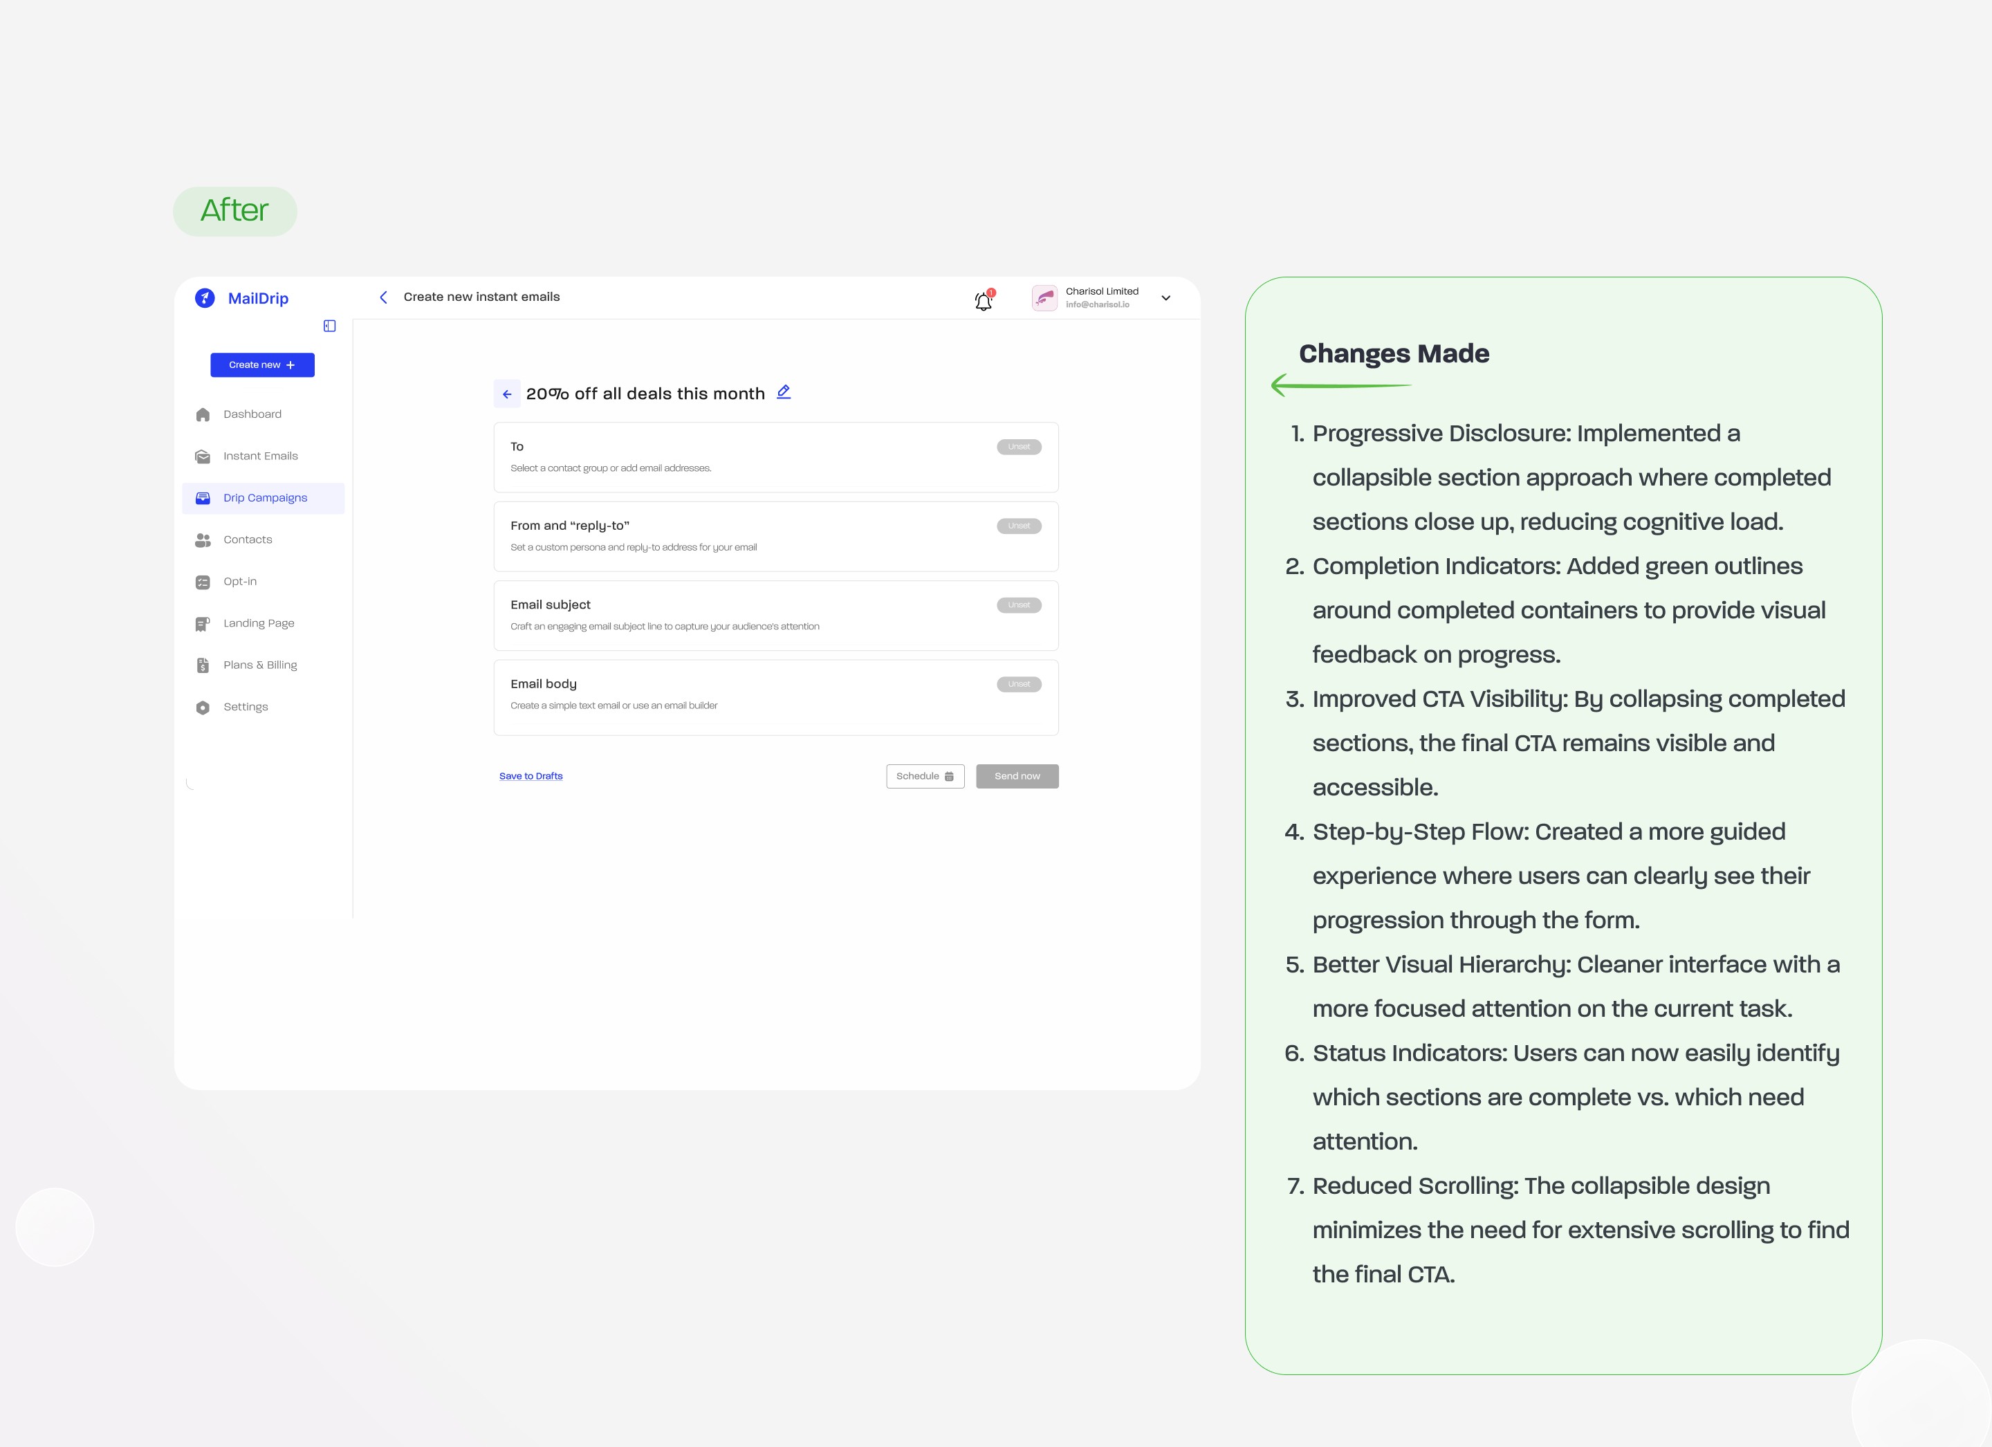Expand the From and reply-to section

775,536
